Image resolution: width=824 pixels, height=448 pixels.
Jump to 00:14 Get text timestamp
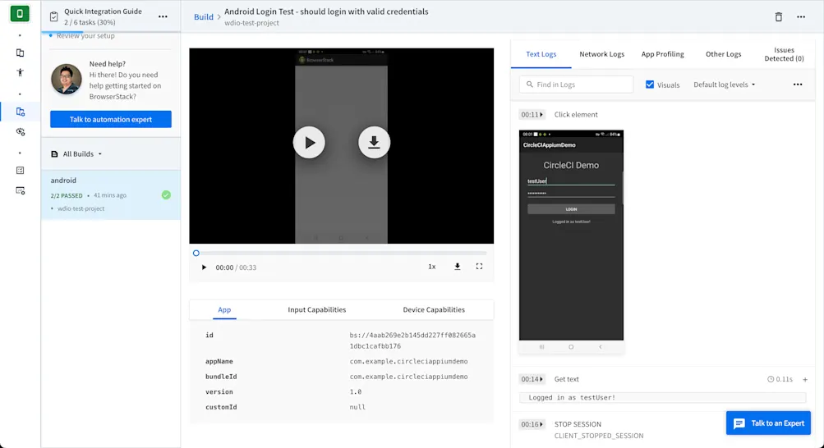tap(532, 379)
